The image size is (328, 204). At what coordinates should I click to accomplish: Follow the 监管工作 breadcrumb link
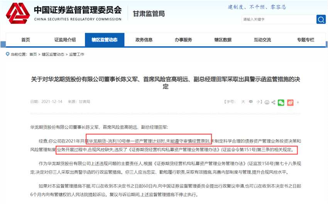pyautogui.click(x=76, y=54)
